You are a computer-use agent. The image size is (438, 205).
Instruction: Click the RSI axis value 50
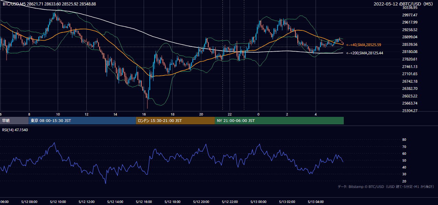pyautogui.click(x=404, y=160)
